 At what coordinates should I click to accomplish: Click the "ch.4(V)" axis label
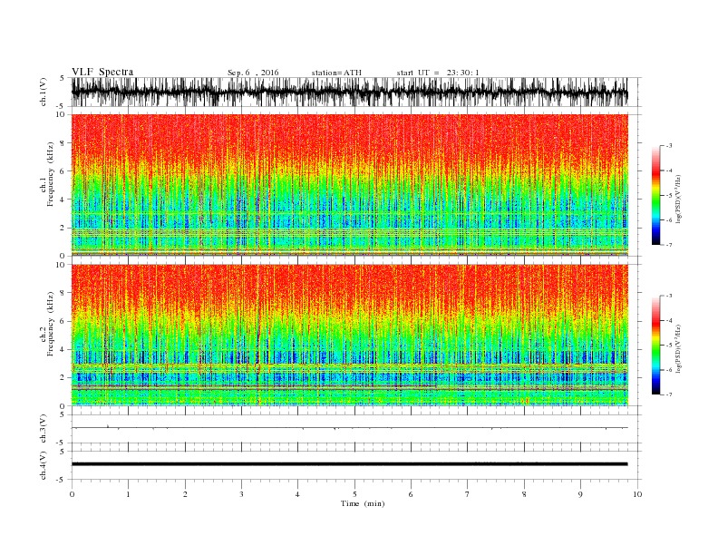pyautogui.click(x=44, y=465)
